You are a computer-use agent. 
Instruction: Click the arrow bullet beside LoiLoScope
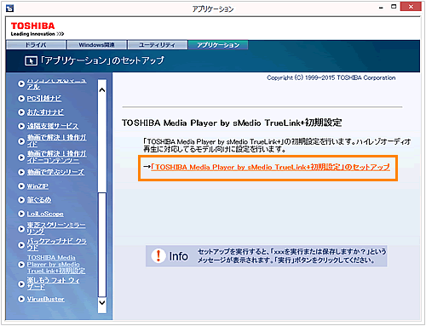[x=21, y=214]
